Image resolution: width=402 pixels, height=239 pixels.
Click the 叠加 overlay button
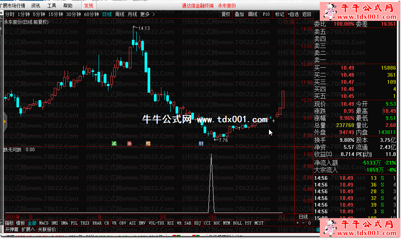[239, 14]
